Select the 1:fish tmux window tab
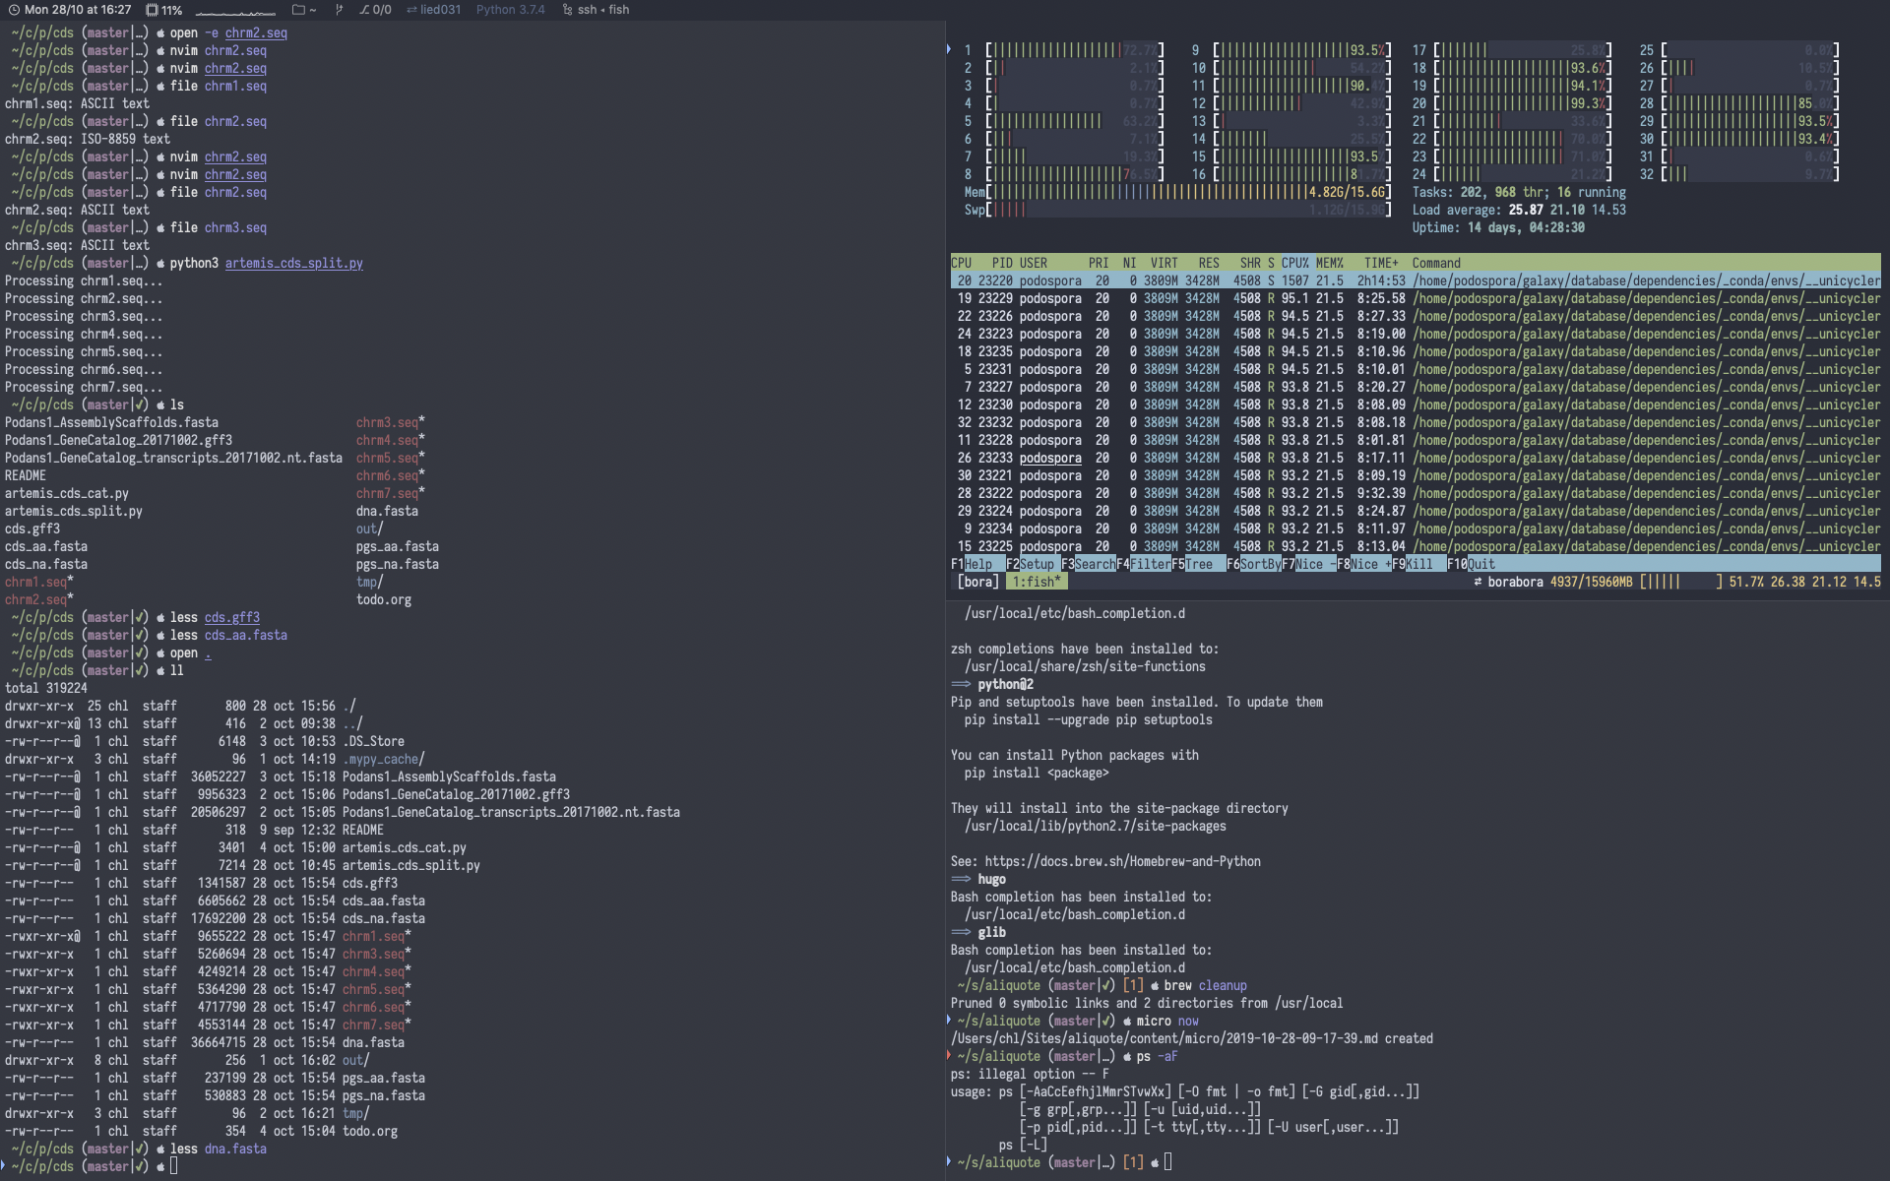This screenshot has width=1890, height=1181. pyautogui.click(x=1037, y=582)
